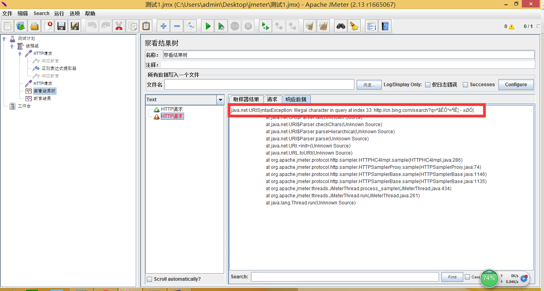Paste element using clipboard icon

point(146,26)
